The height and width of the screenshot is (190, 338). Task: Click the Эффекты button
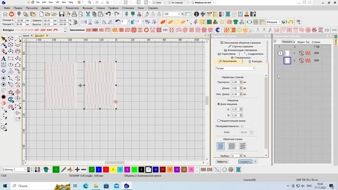[222, 161]
